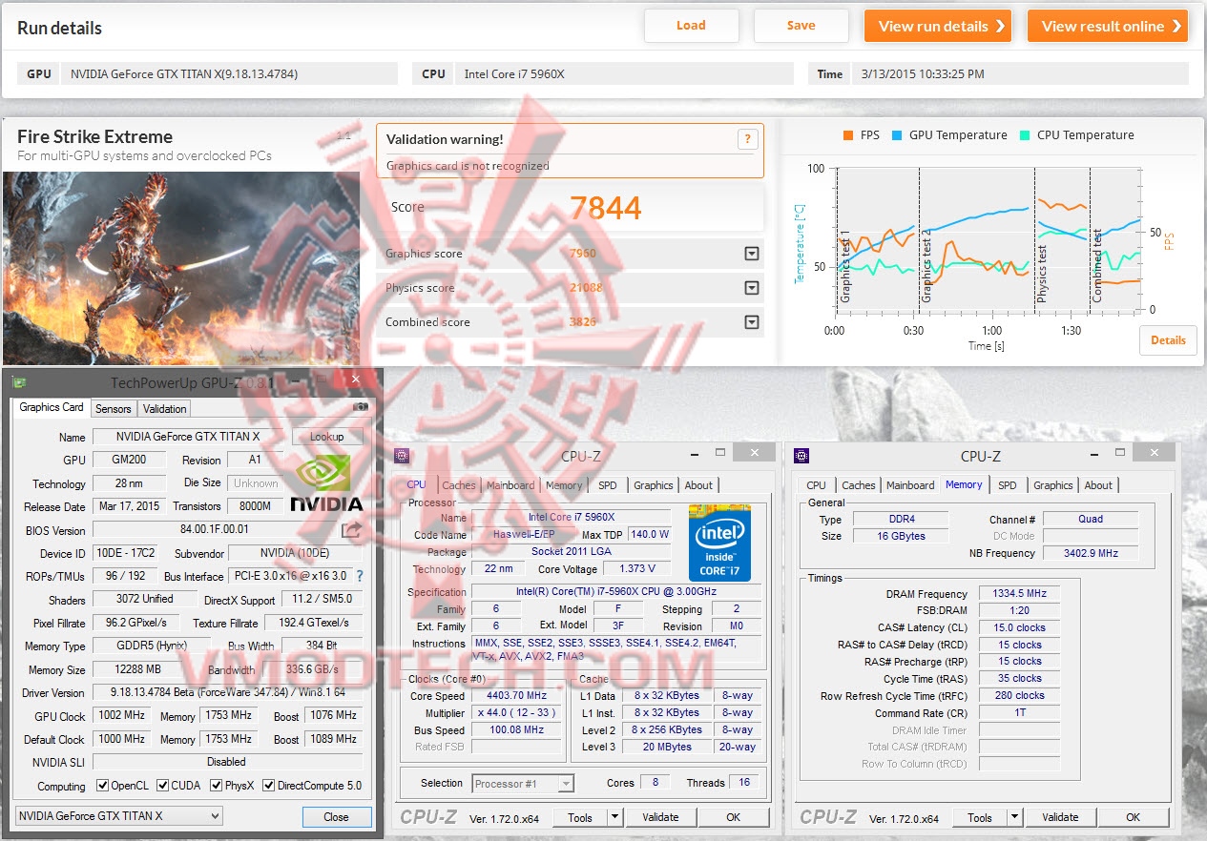The image size is (1207, 841).
Task: Click the GPU-Z Lookup button
Action: [327, 437]
